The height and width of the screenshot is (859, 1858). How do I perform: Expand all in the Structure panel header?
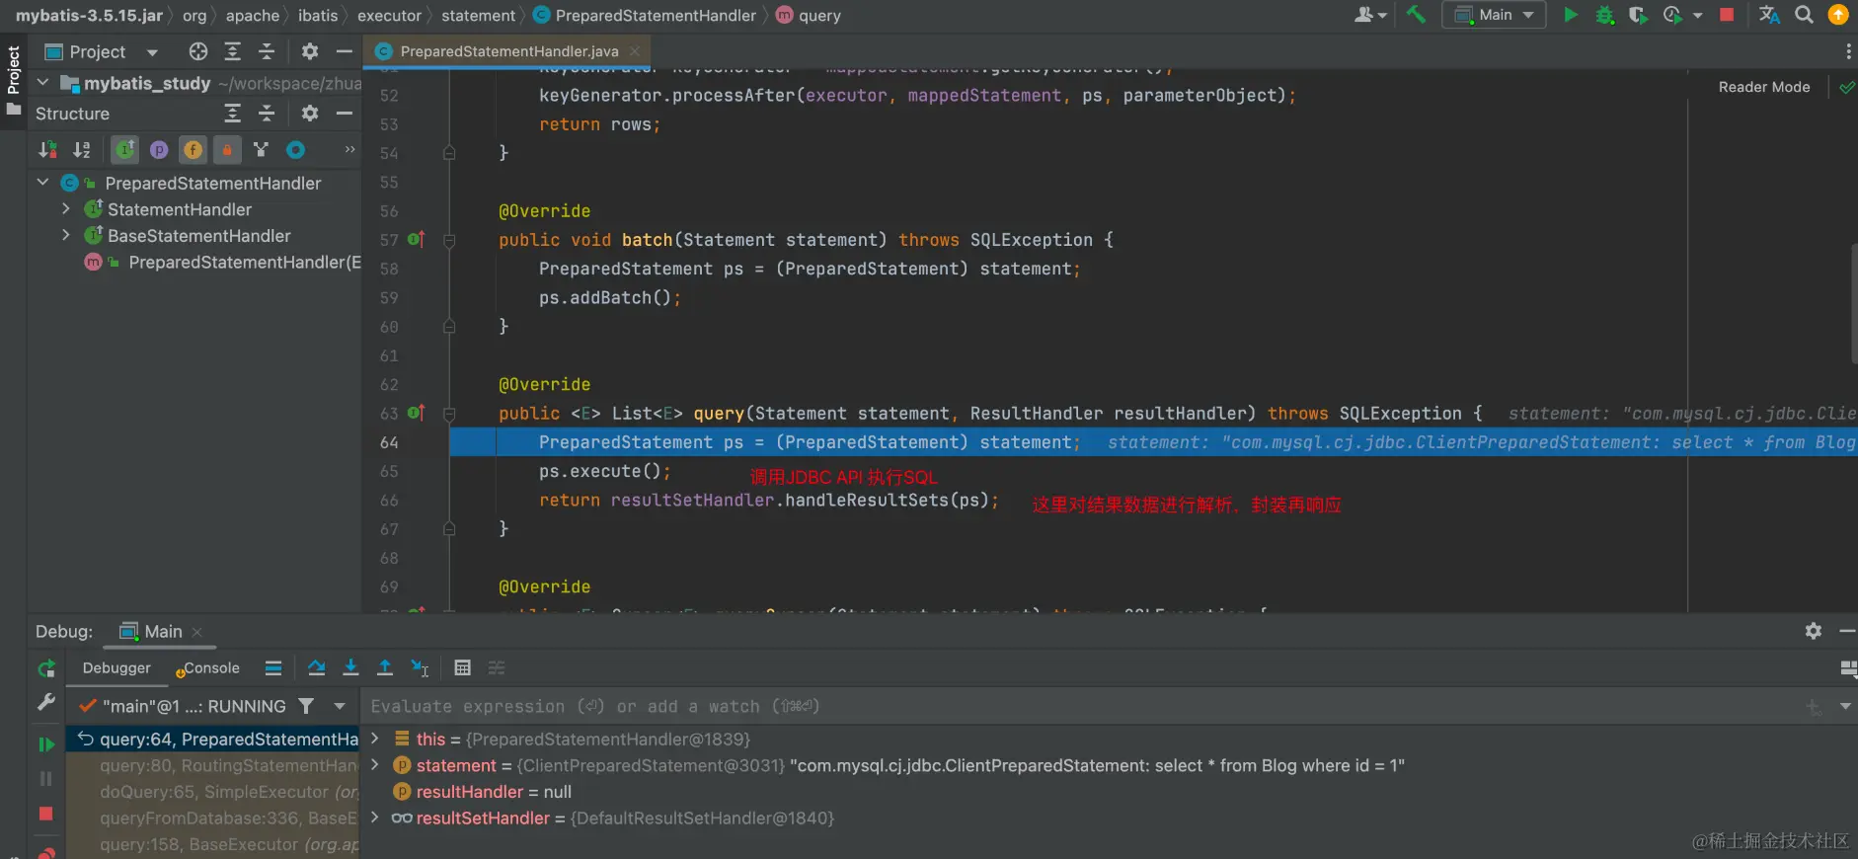pyautogui.click(x=233, y=114)
